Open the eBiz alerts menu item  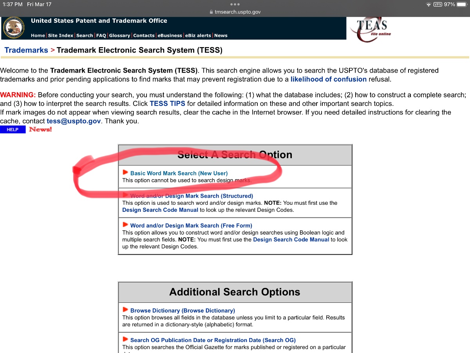tap(198, 35)
